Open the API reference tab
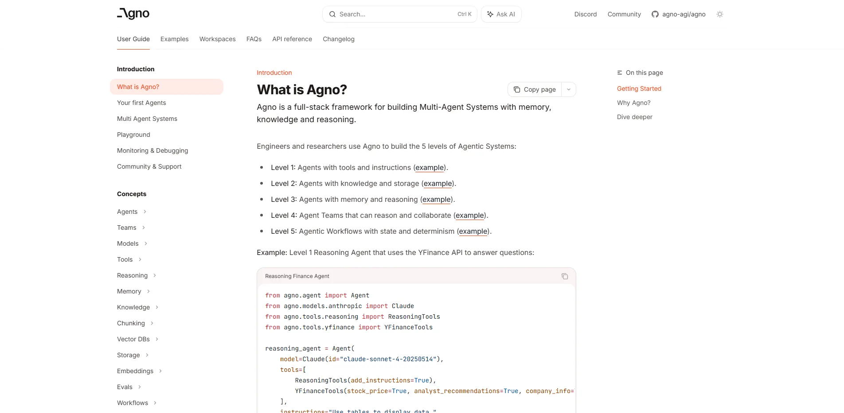 [x=292, y=39]
